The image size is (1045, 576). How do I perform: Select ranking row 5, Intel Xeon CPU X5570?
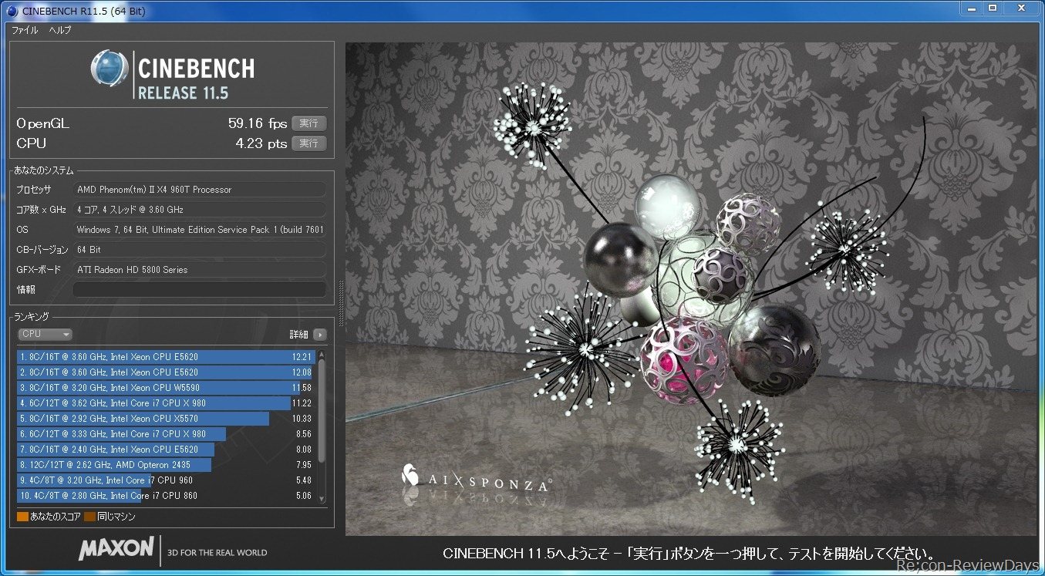tap(166, 419)
